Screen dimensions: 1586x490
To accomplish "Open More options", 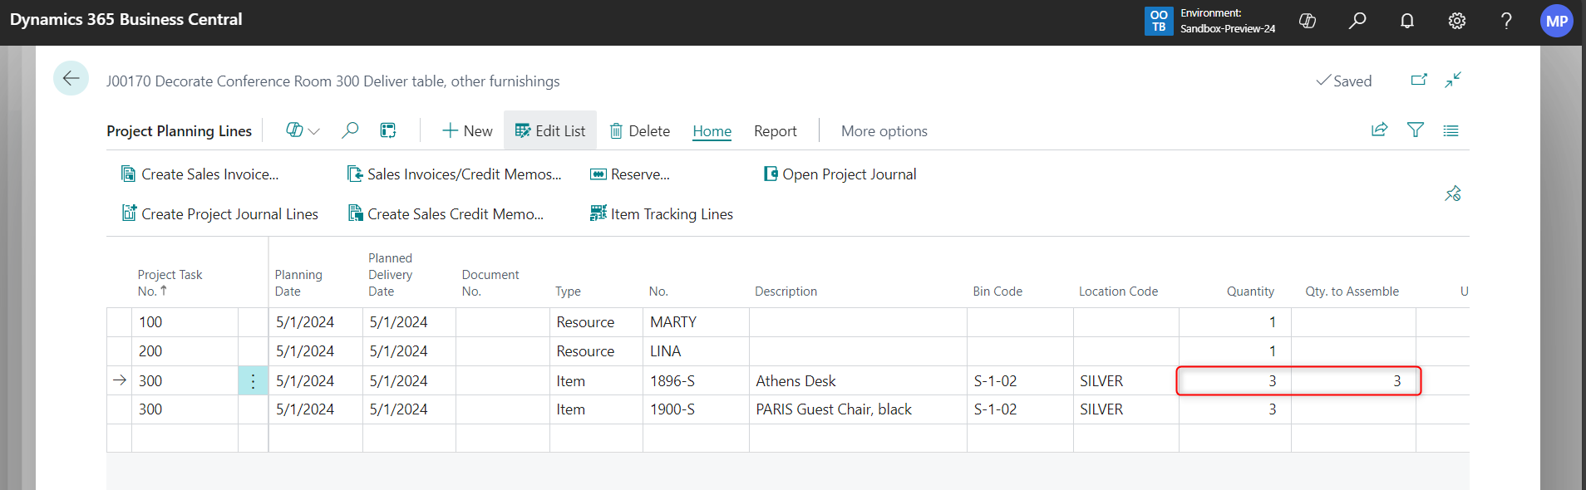I will (x=884, y=131).
